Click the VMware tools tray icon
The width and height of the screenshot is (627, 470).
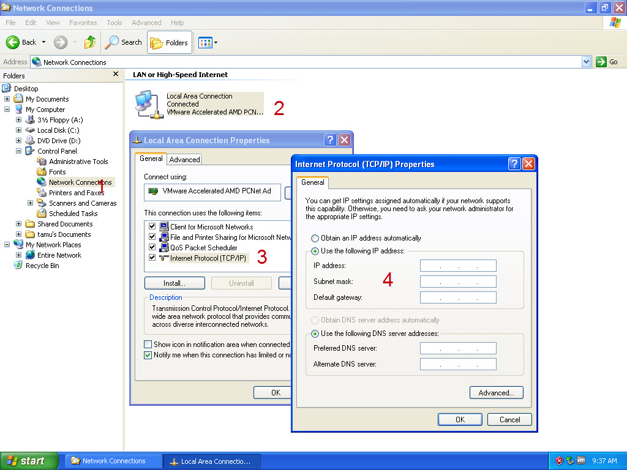pyautogui.click(x=581, y=461)
